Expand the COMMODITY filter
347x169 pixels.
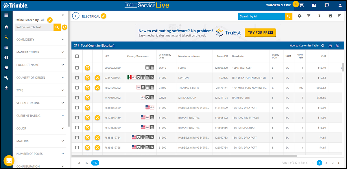coord(40,40)
